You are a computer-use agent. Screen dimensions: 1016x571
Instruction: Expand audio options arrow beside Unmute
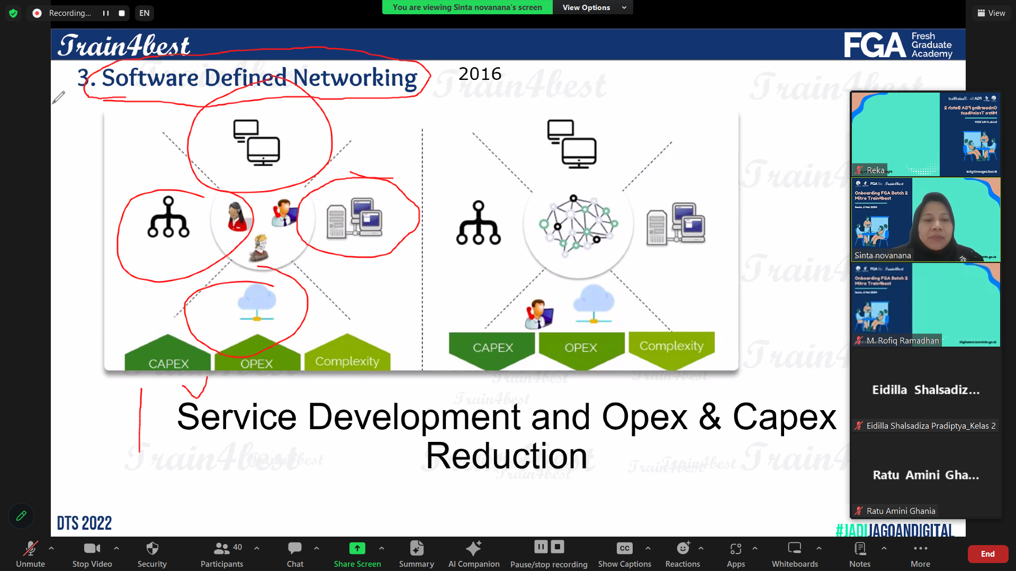51,548
